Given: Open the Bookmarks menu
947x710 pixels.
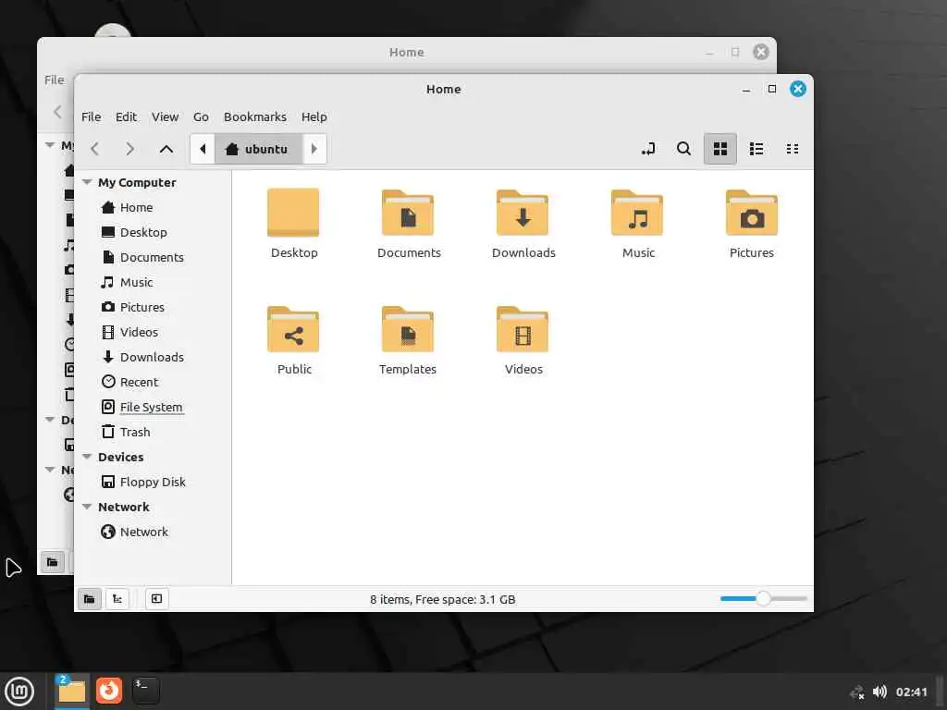Looking at the screenshot, I should point(255,117).
